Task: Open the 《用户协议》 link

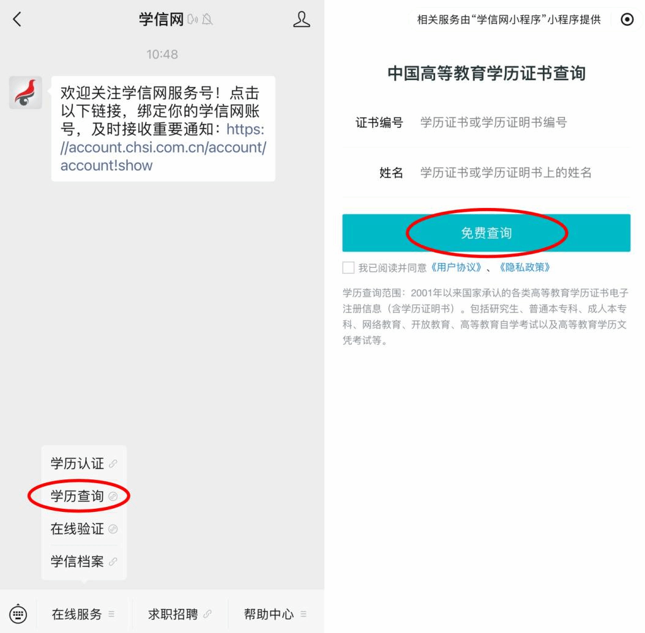Action: point(456,268)
